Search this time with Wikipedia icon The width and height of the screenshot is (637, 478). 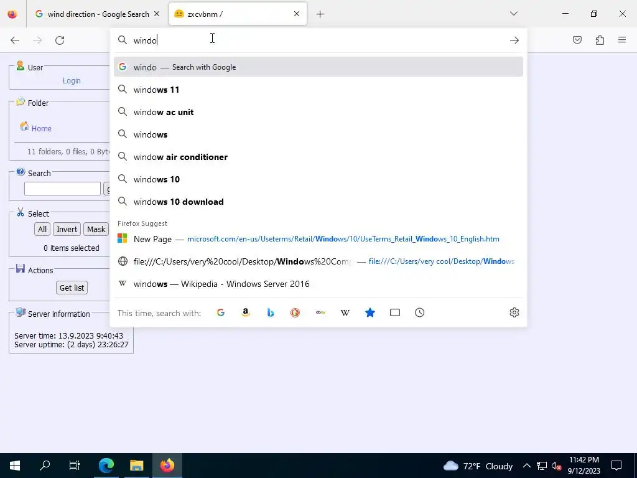click(x=345, y=312)
